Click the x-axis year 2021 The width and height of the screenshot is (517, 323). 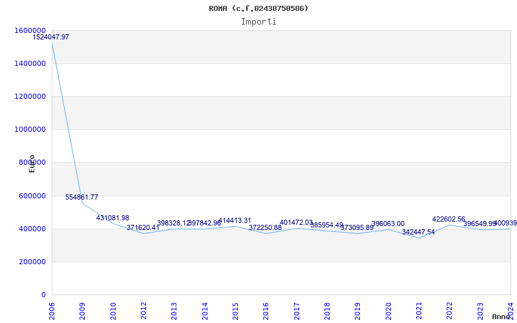pos(419,311)
